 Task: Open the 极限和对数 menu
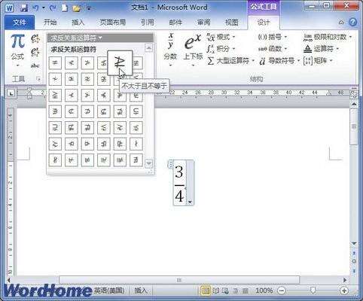tap(328, 38)
